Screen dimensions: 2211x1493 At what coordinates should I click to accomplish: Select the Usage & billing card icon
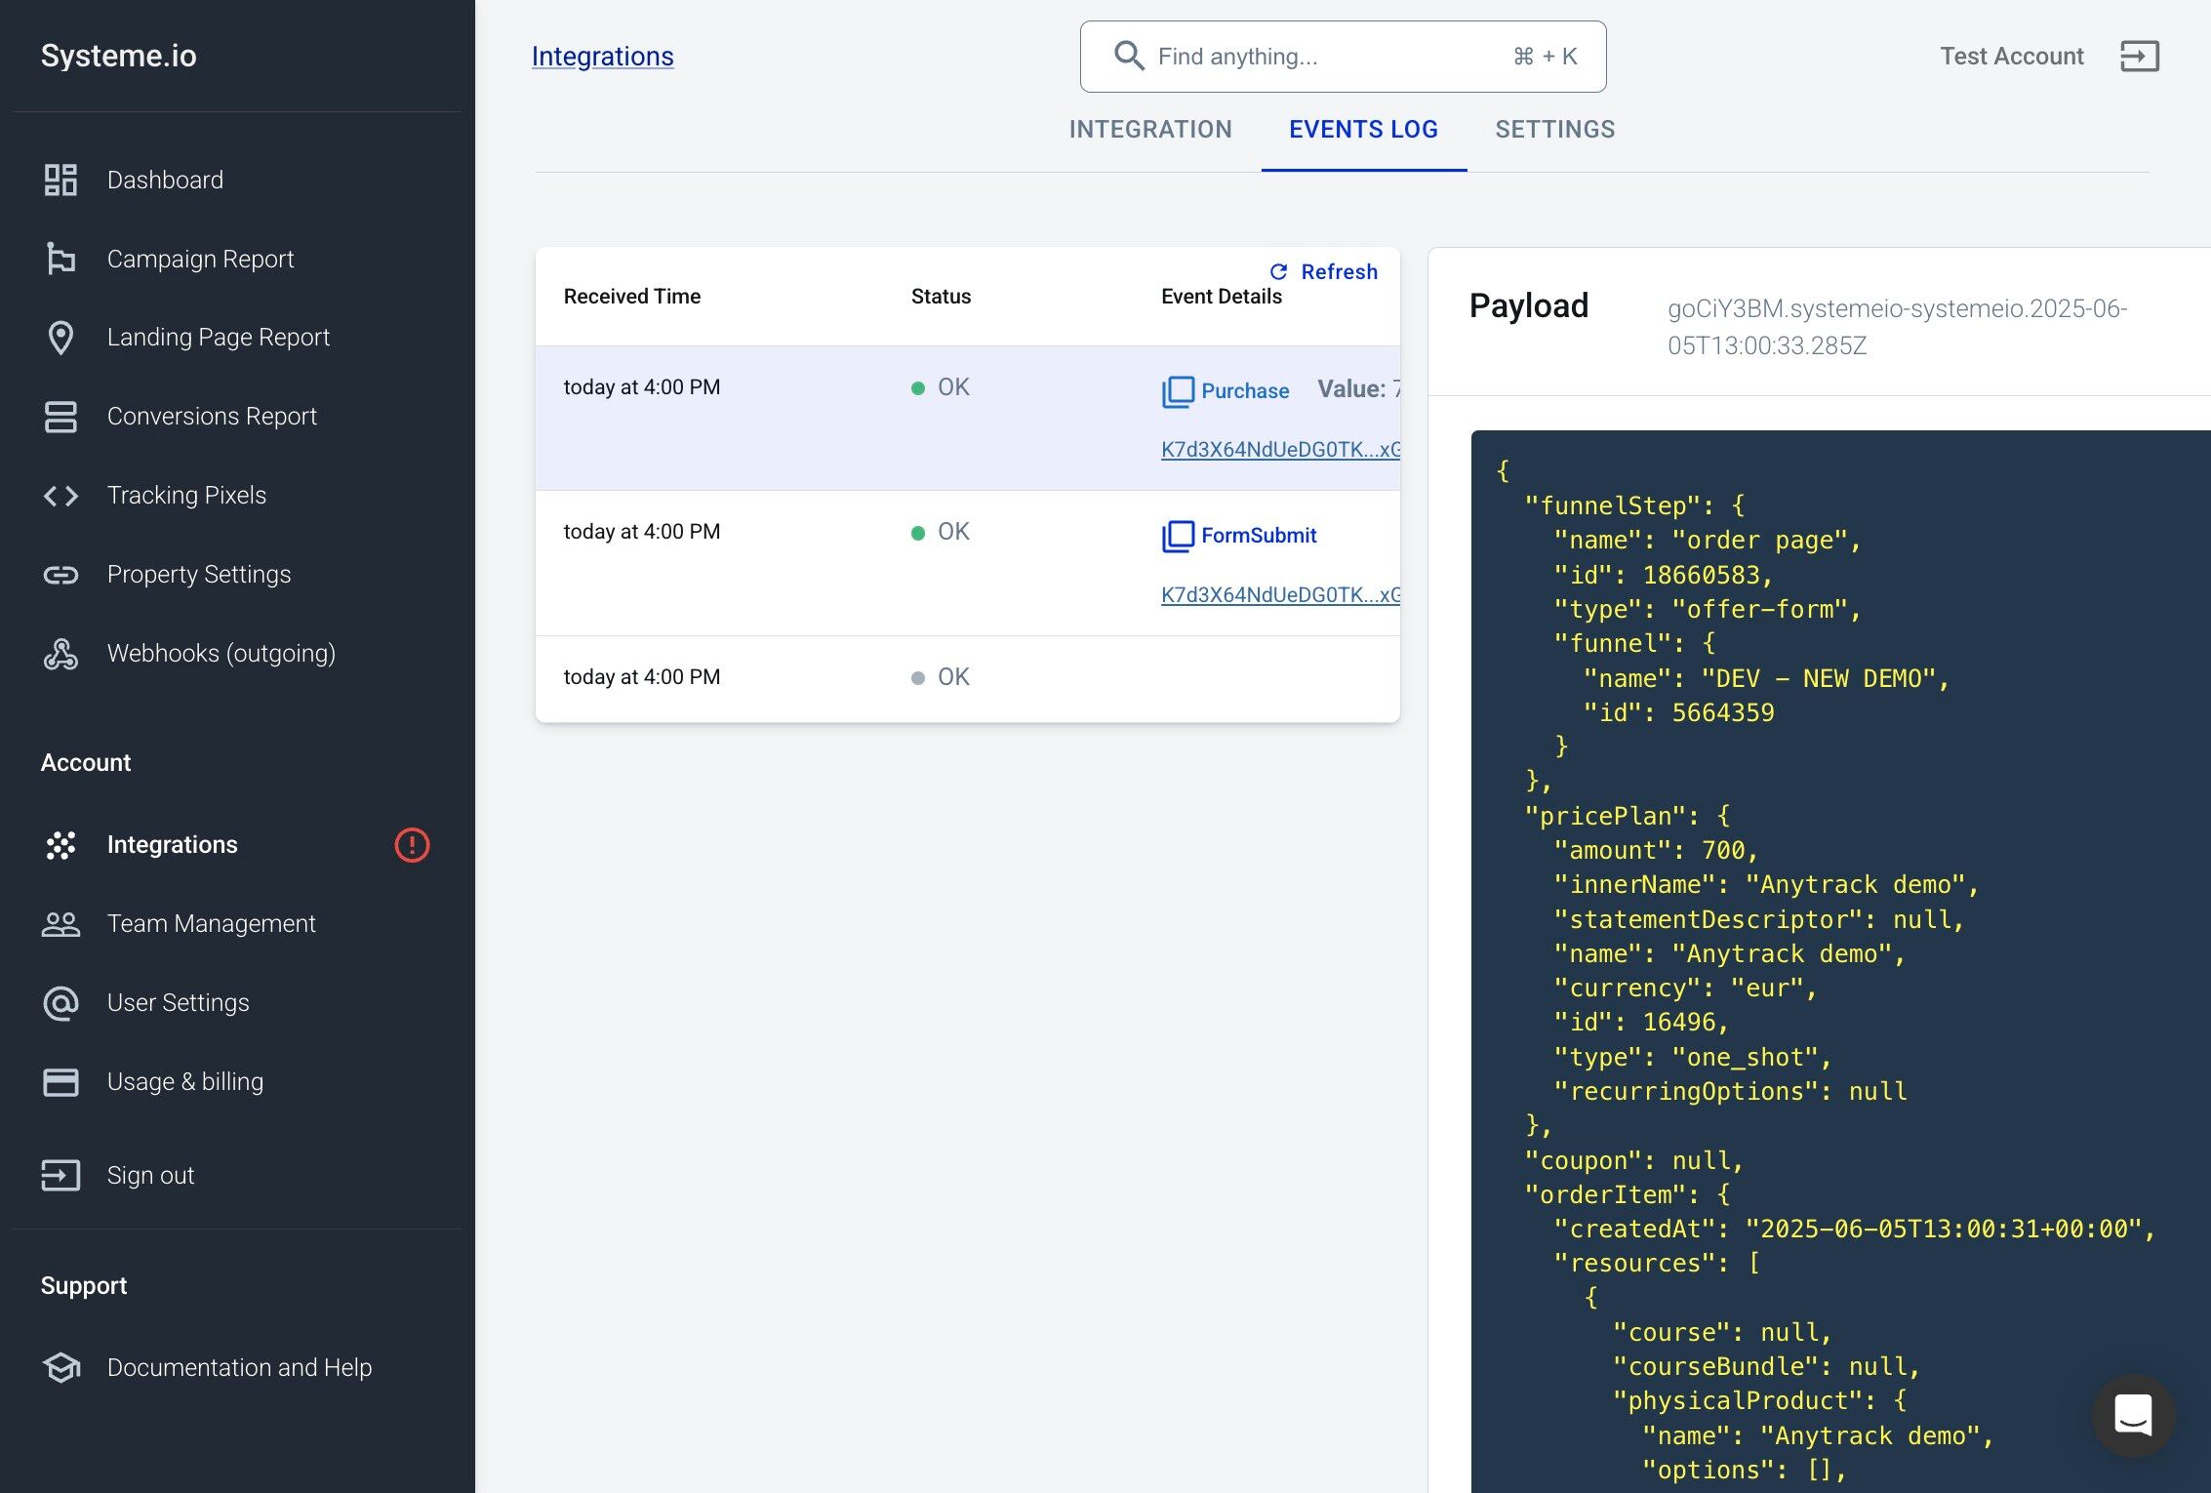pos(60,1081)
